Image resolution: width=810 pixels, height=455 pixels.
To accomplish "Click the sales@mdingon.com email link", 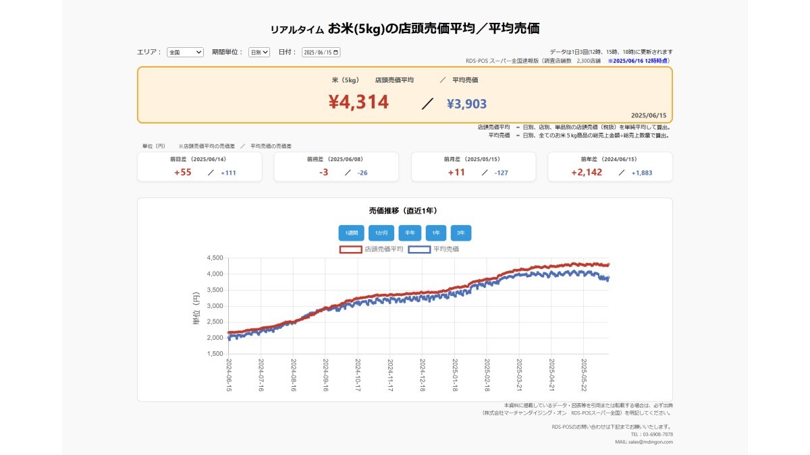I will pos(651,442).
